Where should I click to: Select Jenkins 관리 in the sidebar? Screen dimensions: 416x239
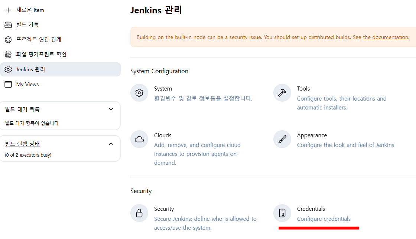click(x=61, y=69)
